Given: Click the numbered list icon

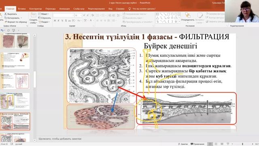Looking at the screenshot, I should tap(104, 15).
